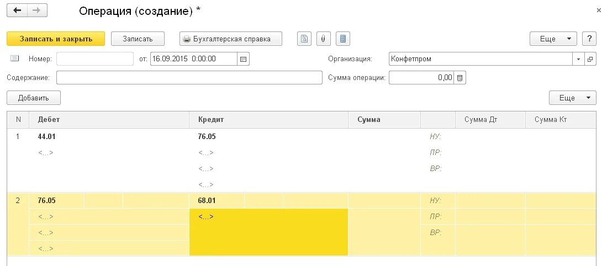Image resolution: width=602 pixels, height=266 pixels.
Task: Open calculator for Сумма операции field
Action: click(x=460, y=78)
